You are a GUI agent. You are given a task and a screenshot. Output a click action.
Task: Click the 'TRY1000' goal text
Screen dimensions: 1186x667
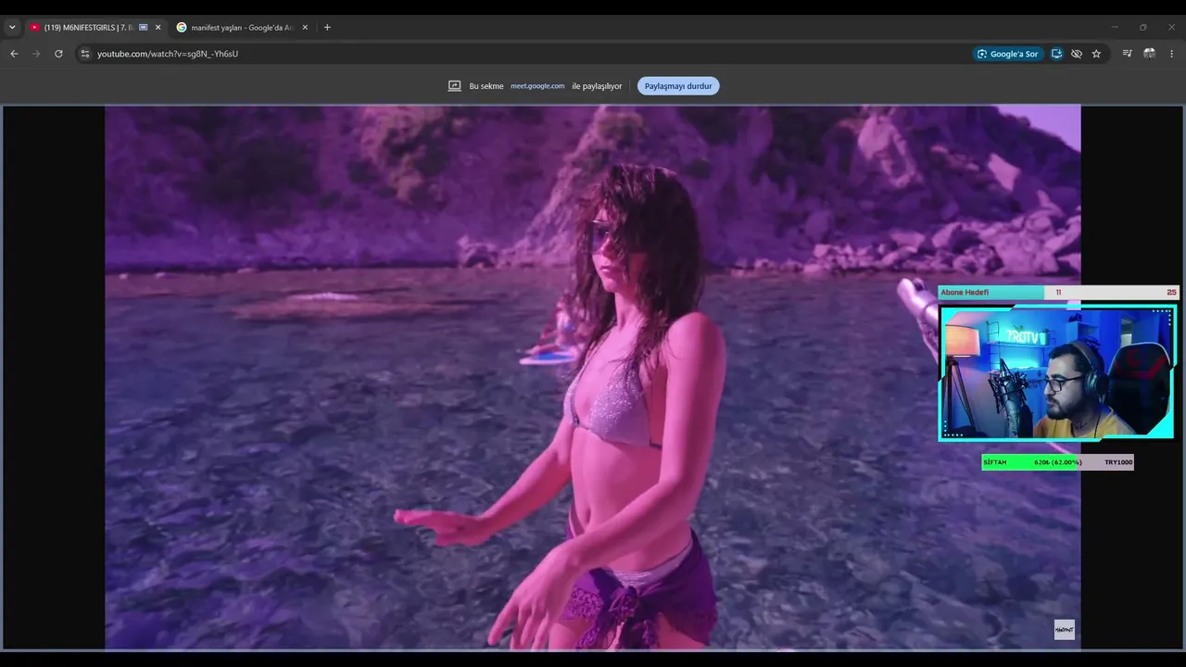pyautogui.click(x=1118, y=462)
